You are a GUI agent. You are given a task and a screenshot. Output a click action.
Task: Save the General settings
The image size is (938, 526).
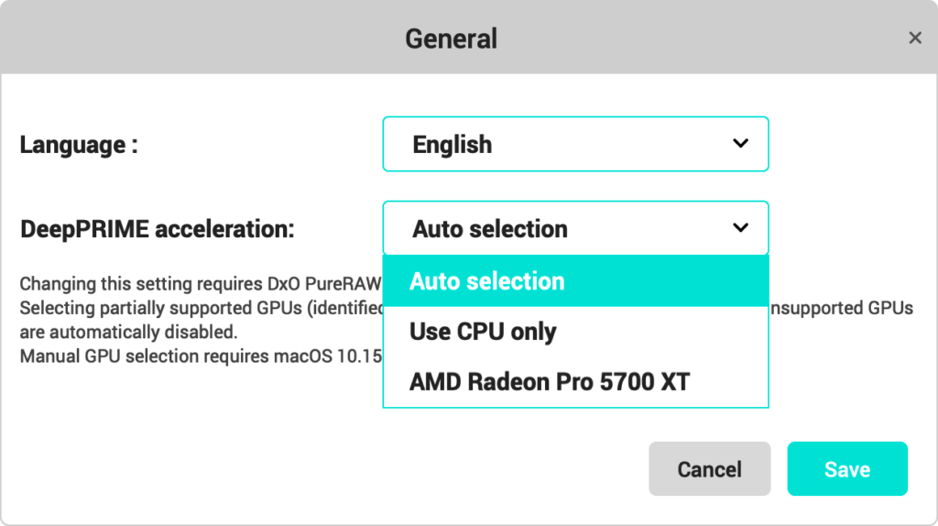(x=847, y=468)
